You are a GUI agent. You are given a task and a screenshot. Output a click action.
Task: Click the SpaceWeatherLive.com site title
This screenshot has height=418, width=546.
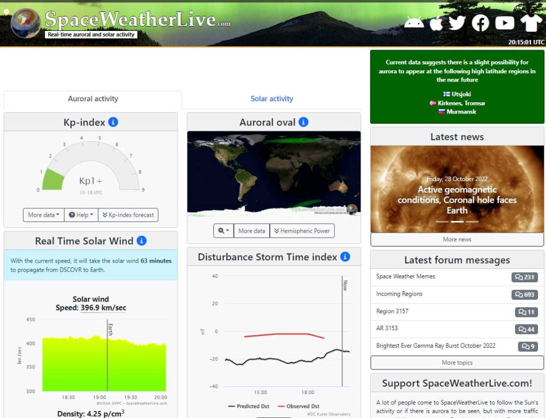(138, 19)
